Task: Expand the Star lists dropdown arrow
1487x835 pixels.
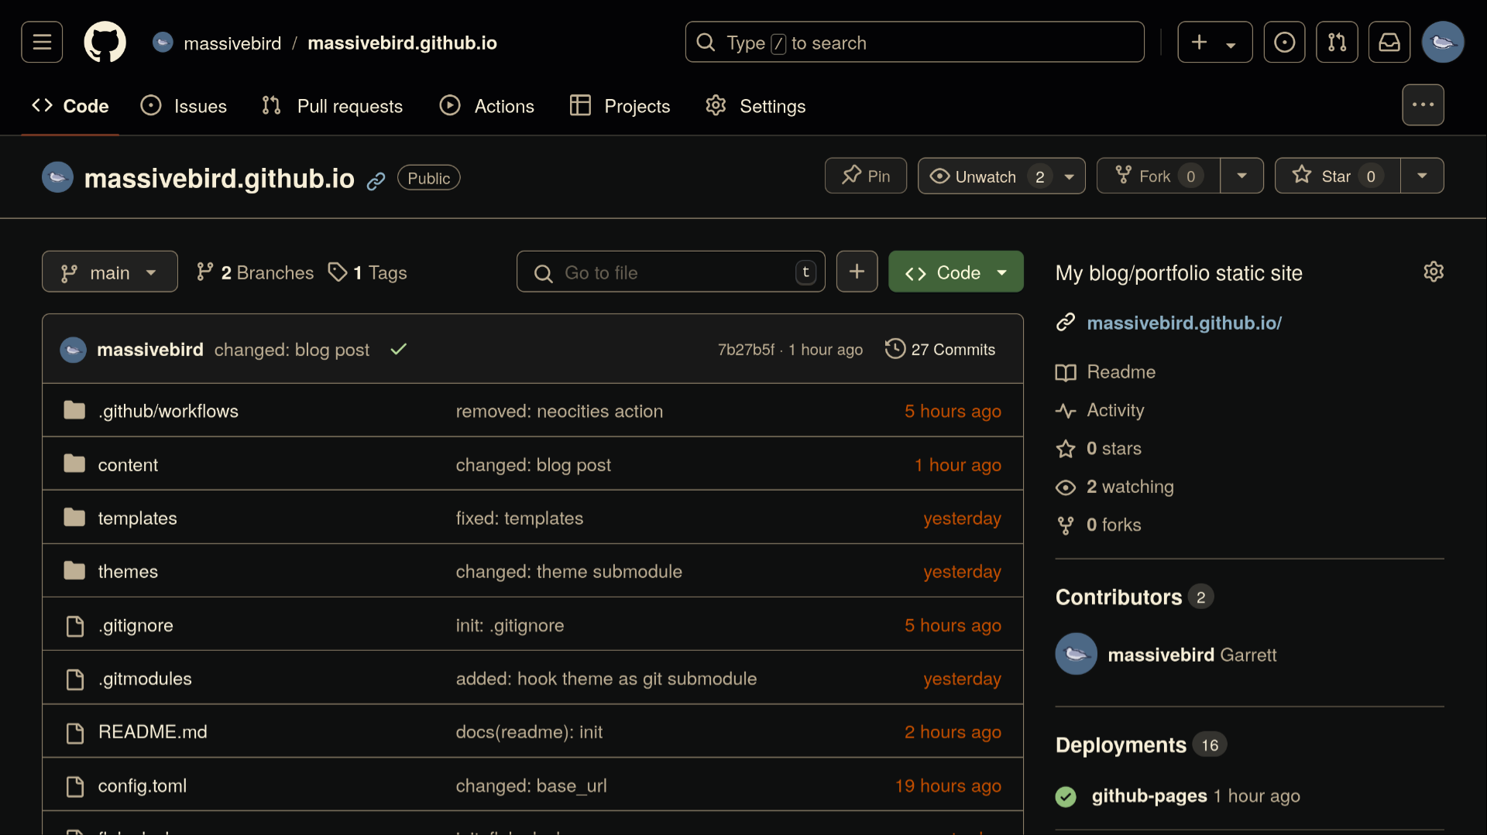Action: coord(1422,176)
